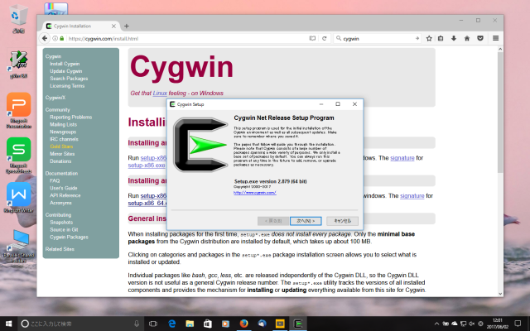This screenshot has height=331, width=530.
Task: Show hidden system tray icons
Action: click(x=436, y=324)
